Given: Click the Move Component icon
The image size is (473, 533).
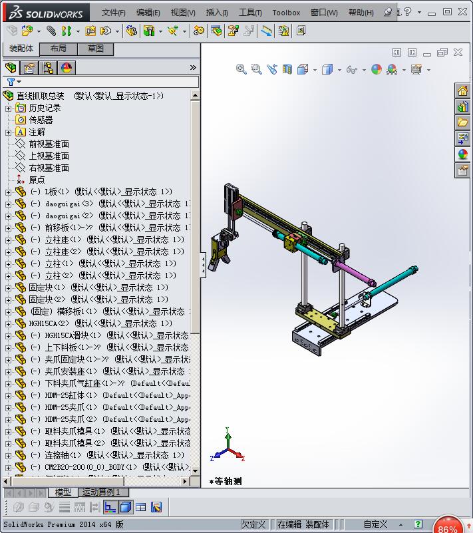Looking at the screenshot, I should point(106,31).
